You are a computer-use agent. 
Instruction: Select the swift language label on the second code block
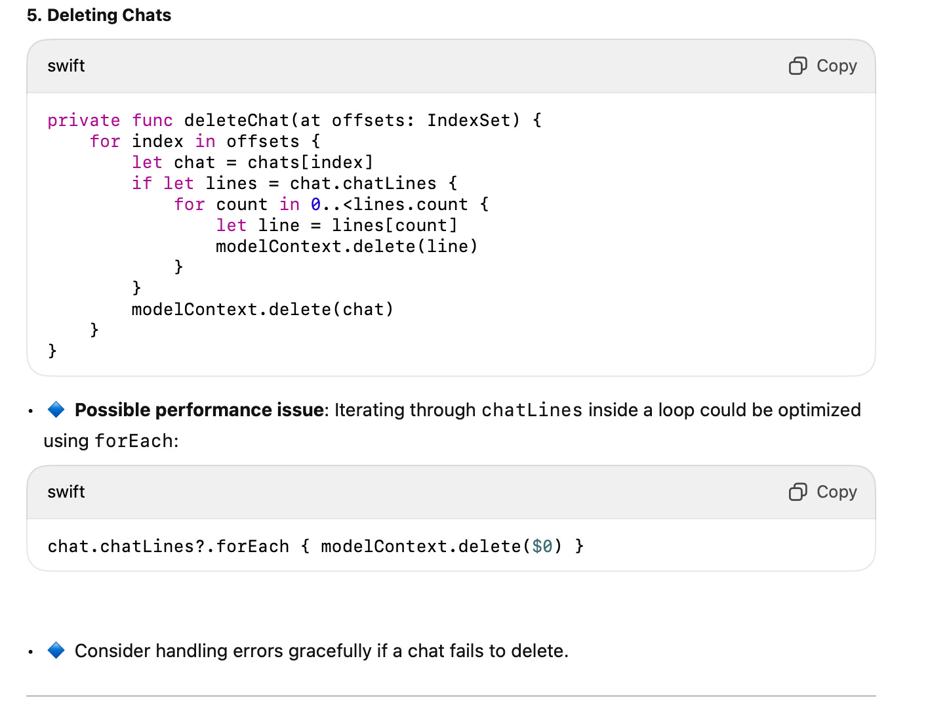tap(66, 492)
